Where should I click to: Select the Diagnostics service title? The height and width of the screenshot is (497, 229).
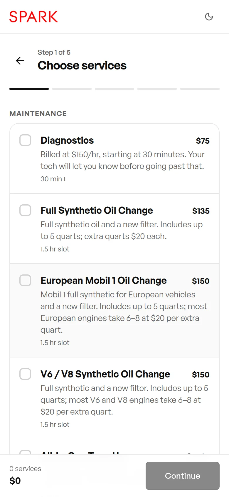pyautogui.click(x=67, y=140)
